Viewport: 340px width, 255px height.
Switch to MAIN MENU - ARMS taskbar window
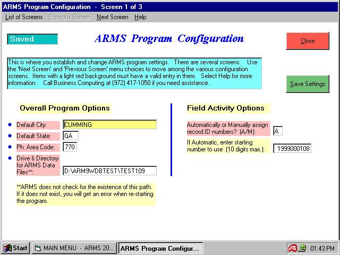(x=74, y=248)
